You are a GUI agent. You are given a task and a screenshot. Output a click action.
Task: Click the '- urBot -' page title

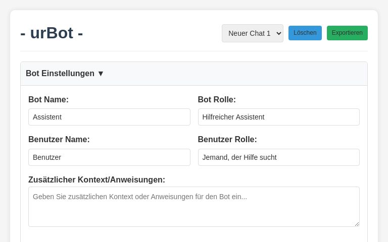[52, 33]
